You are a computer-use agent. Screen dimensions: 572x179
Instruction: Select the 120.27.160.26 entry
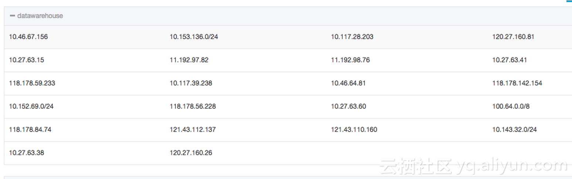coord(191,152)
